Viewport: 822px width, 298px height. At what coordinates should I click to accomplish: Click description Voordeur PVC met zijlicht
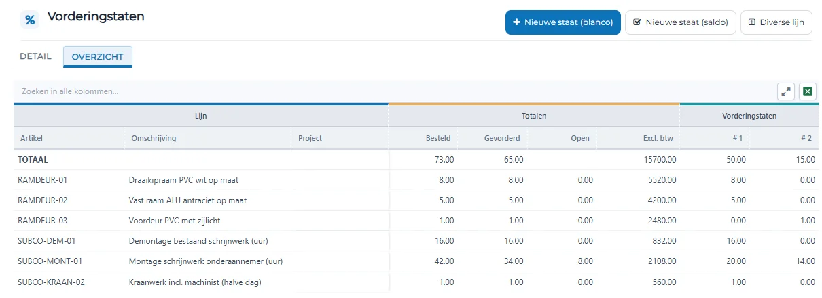pos(175,221)
